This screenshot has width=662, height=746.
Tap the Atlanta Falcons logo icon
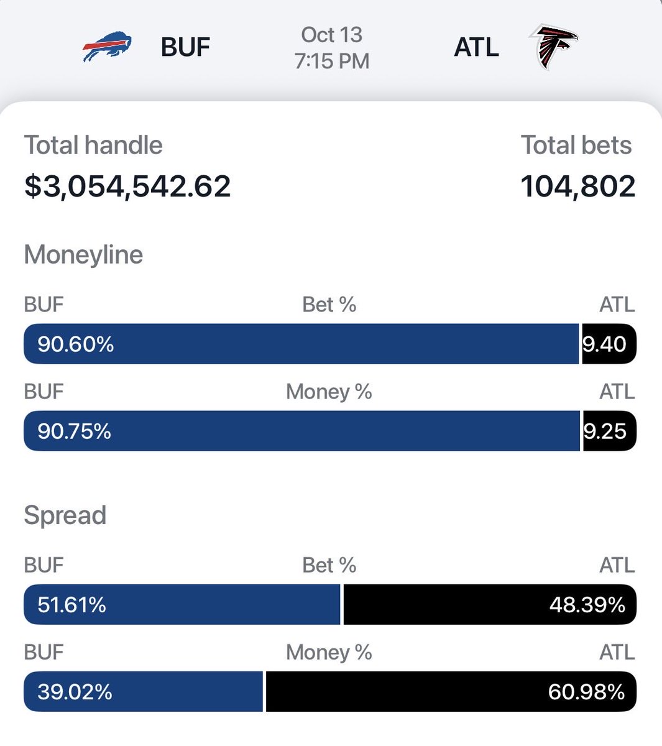click(553, 47)
